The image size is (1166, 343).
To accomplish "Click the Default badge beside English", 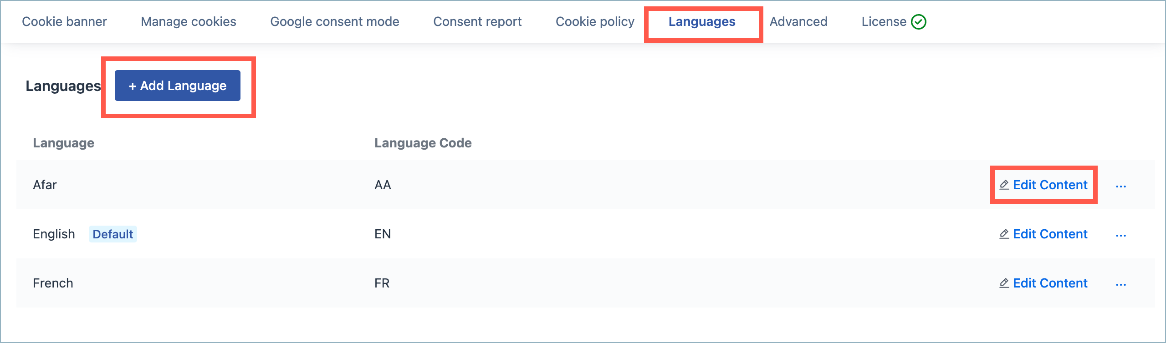I will (113, 234).
